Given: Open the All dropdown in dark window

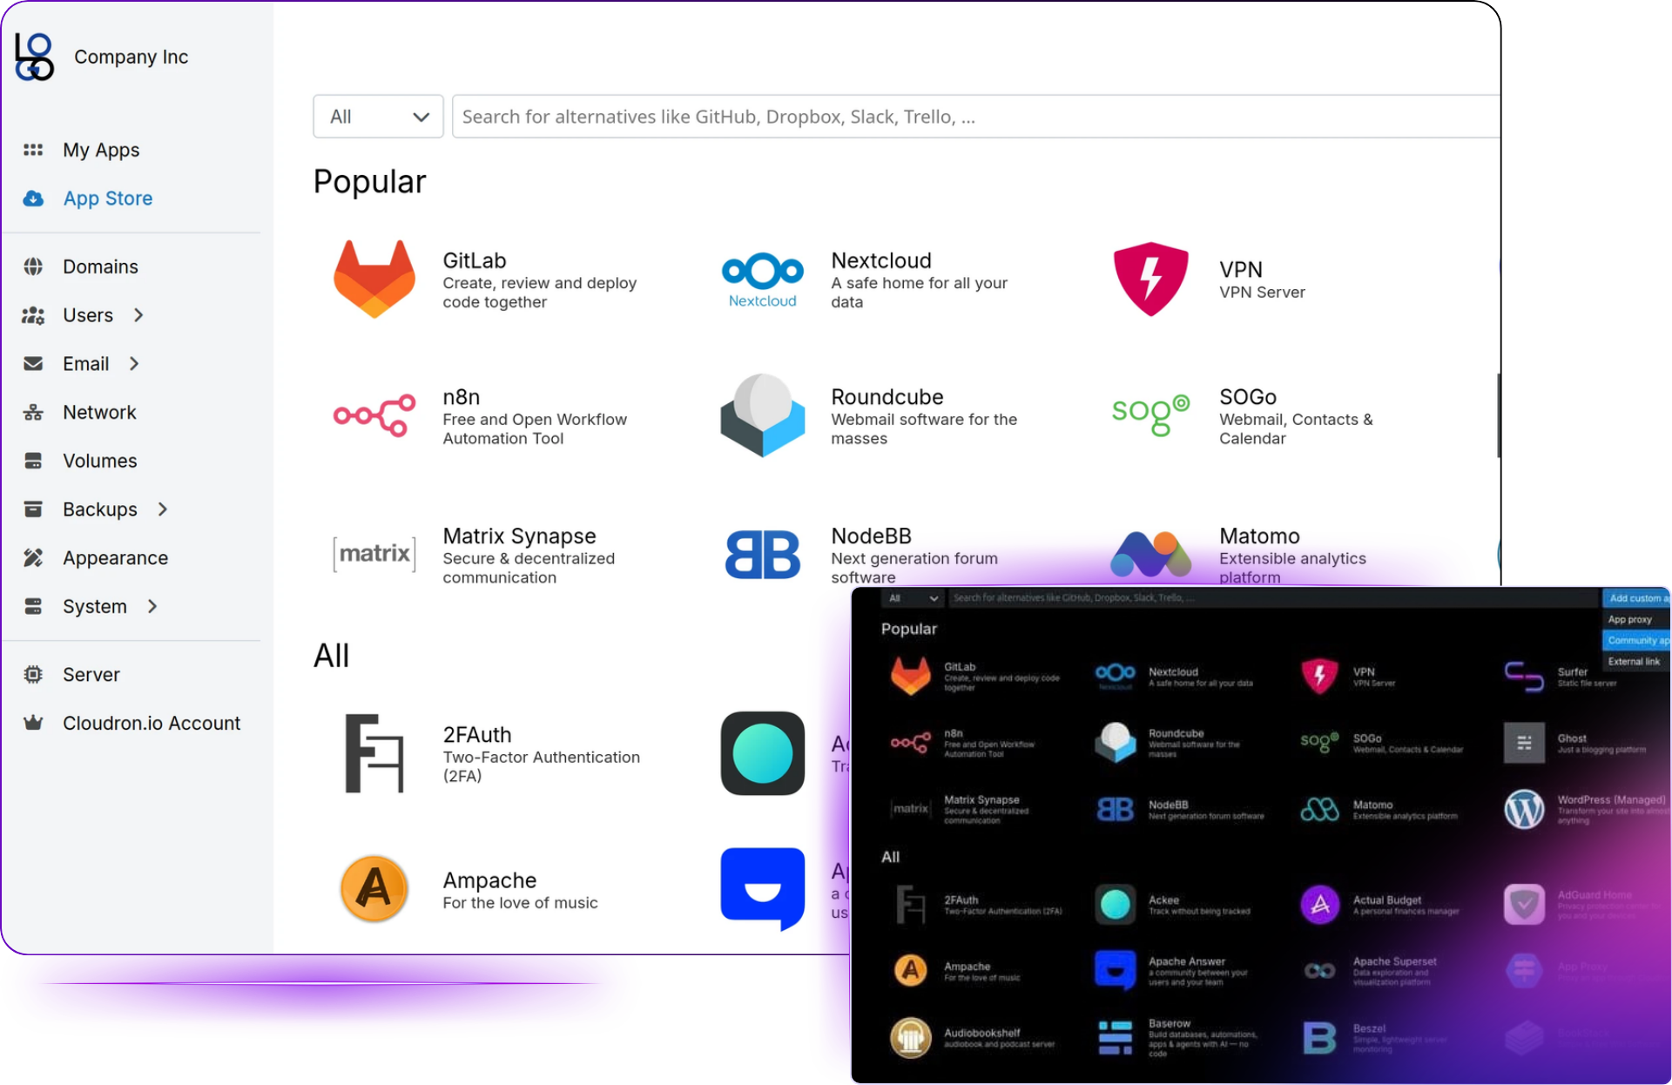Looking at the screenshot, I should click(x=913, y=598).
